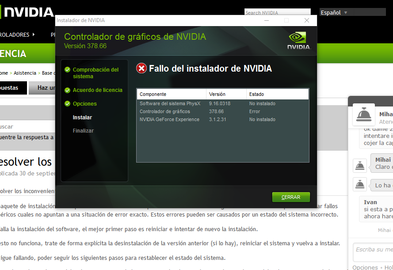Click the Controlador de gráficos de NVIDIA title

[x=135, y=37]
